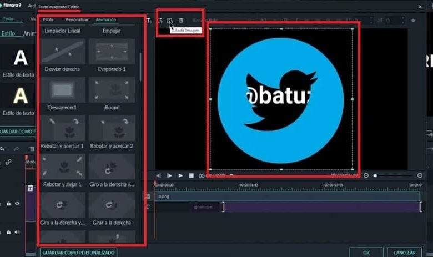This screenshot has height=257, width=433.
Task: Click the redo arrow in main timeline toolbar
Action: tap(17, 149)
